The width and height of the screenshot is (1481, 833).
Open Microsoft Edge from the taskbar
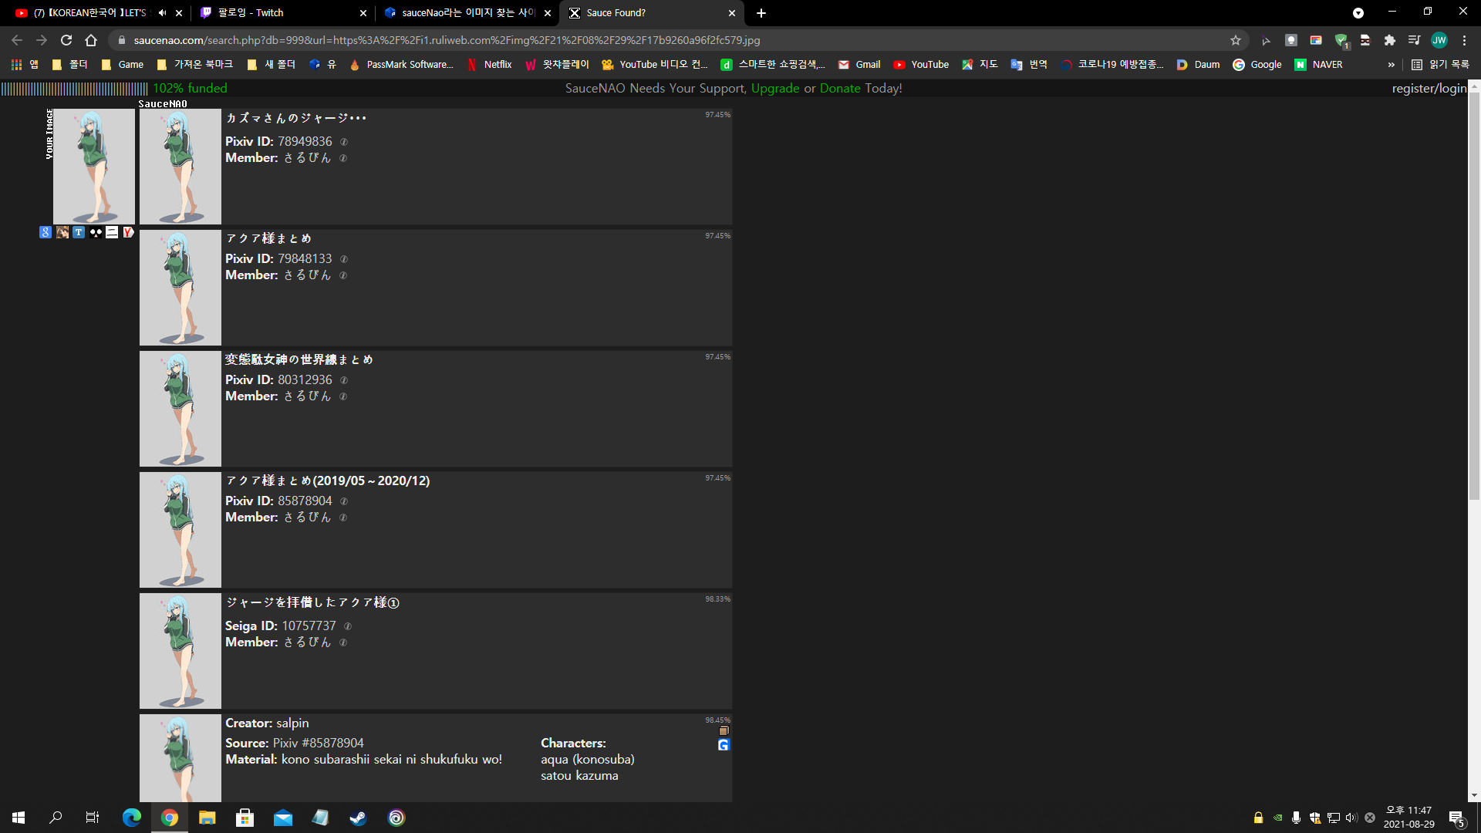tap(132, 818)
